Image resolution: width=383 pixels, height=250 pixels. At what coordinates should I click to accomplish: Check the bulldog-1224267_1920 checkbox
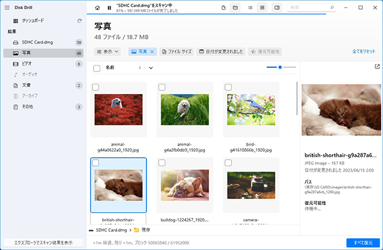tap(162, 163)
